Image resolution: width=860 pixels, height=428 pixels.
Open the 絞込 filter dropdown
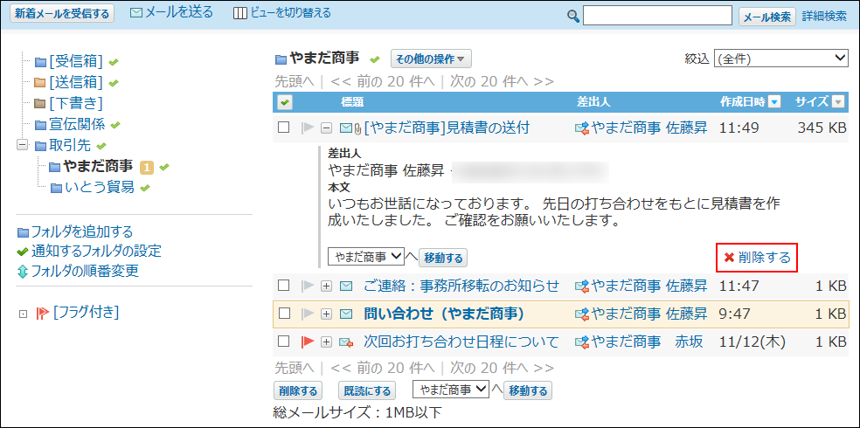click(x=780, y=59)
